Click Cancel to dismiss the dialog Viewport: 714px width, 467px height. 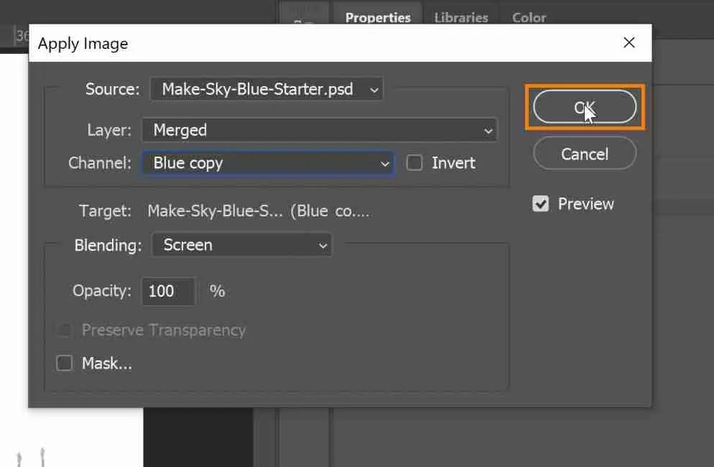point(584,153)
